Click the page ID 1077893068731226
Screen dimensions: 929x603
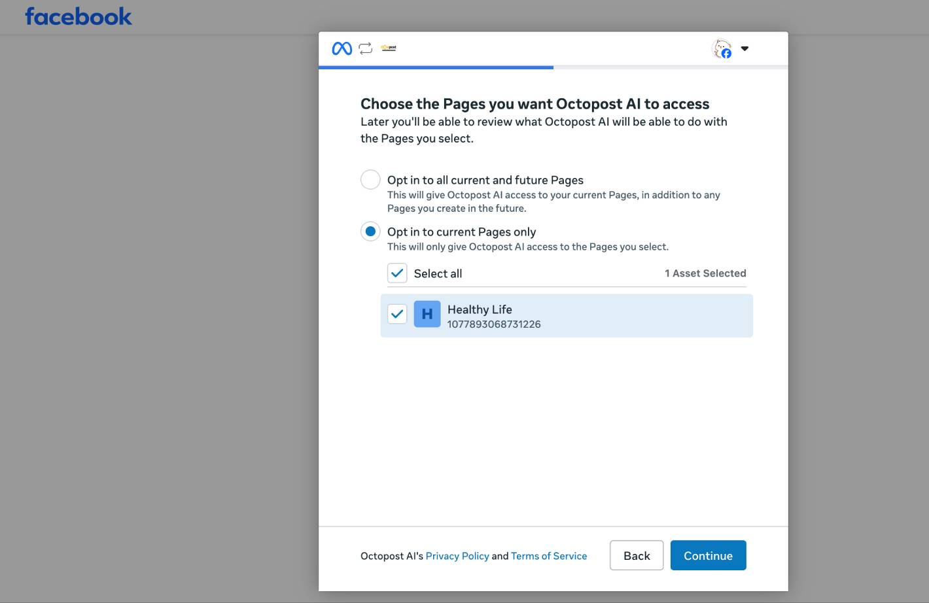(x=494, y=324)
